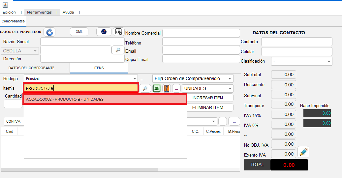The image size is (342, 178).
Task: Click ellipsis button at end of CON IVA row
Action: (x=234, y=121)
